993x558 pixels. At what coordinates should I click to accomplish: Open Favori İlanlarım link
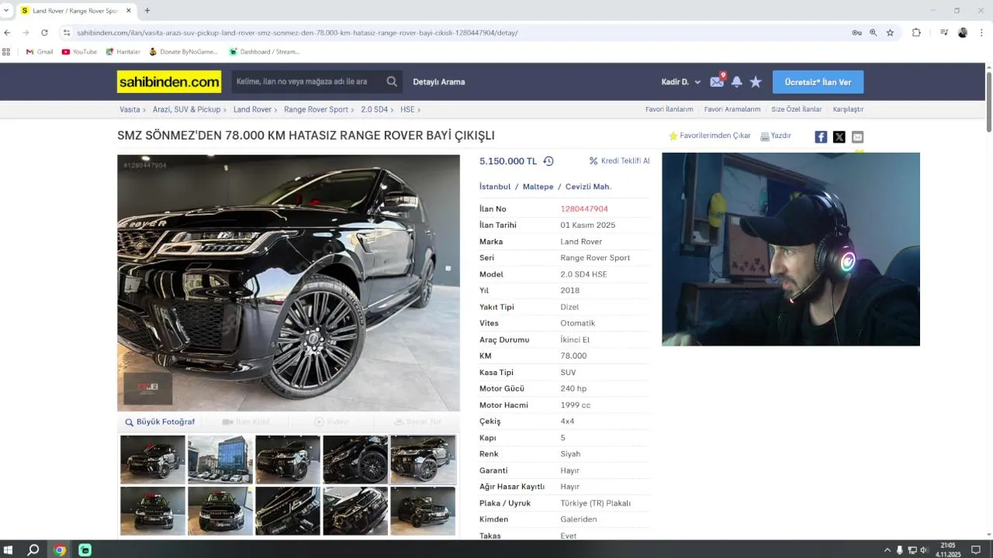click(x=669, y=109)
